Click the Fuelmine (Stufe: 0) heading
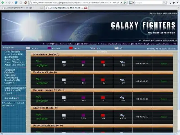 pos(45,72)
